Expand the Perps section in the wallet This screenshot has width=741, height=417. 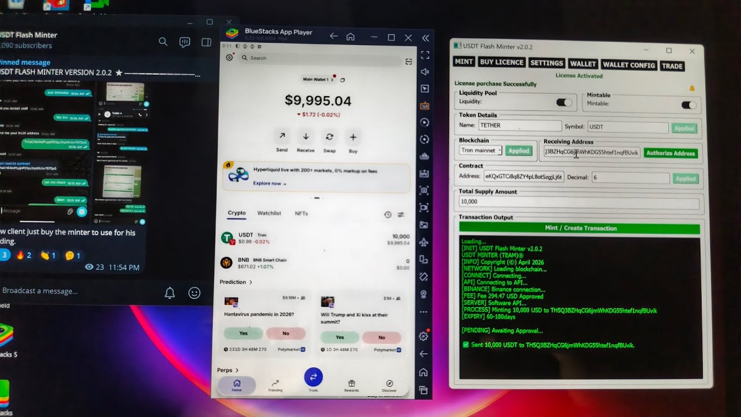tap(228, 370)
